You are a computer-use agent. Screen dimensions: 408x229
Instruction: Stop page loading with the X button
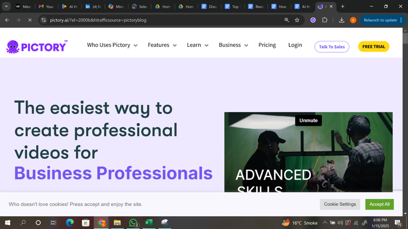[x=30, y=20]
